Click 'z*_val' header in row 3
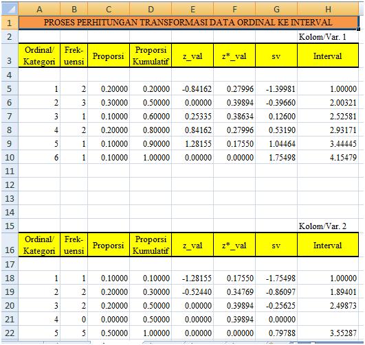 234,56
